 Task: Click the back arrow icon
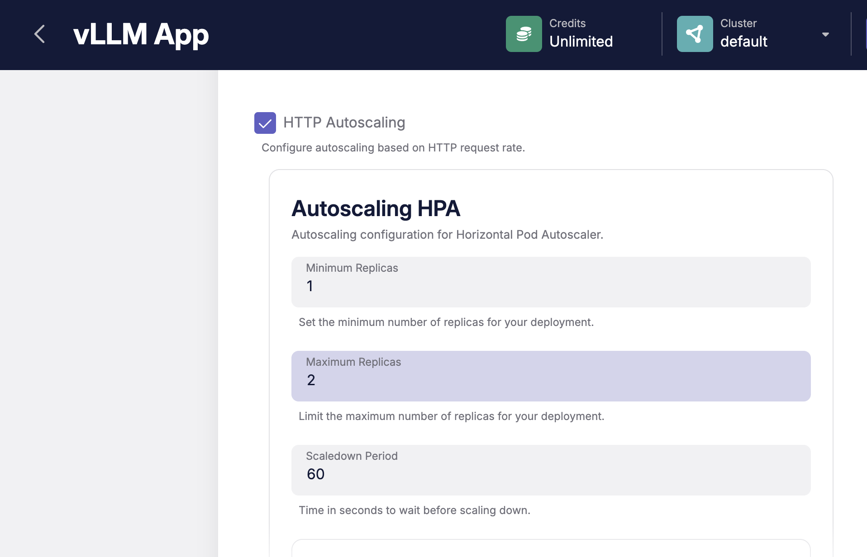pos(40,34)
